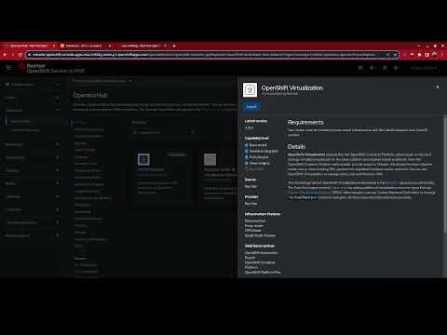Viewport: 447px width, 335px height.
Task: Click the filter by keyword input field
Action: click(164, 132)
